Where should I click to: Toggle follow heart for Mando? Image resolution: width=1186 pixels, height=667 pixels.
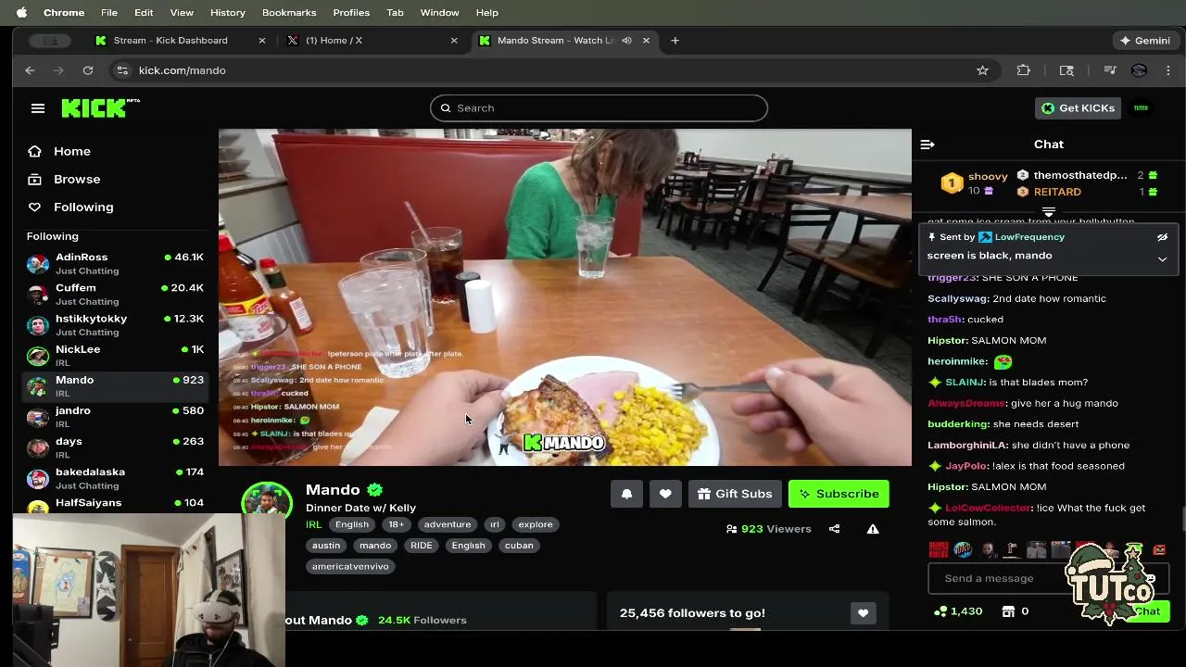pos(665,494)
